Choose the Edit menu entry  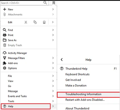coord(10,22)
